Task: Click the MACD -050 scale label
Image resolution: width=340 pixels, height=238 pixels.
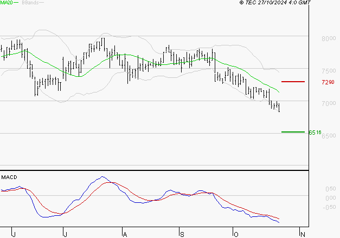Action: click(329, 207)
